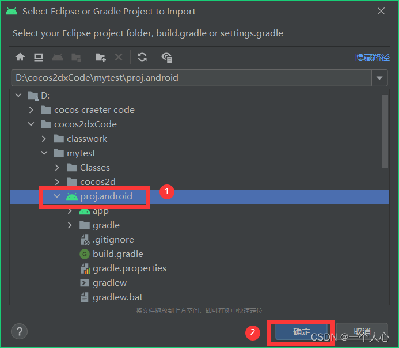399x348 pixels.
Task: Click the Android icon beside proj.android
Action: (x=72, y=196)
